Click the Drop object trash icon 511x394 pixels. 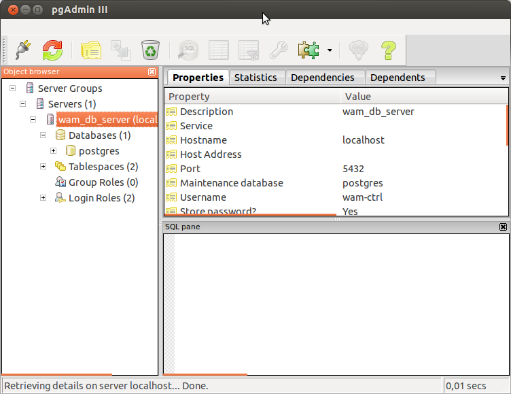pyautogui.click(x=150, y=50)
